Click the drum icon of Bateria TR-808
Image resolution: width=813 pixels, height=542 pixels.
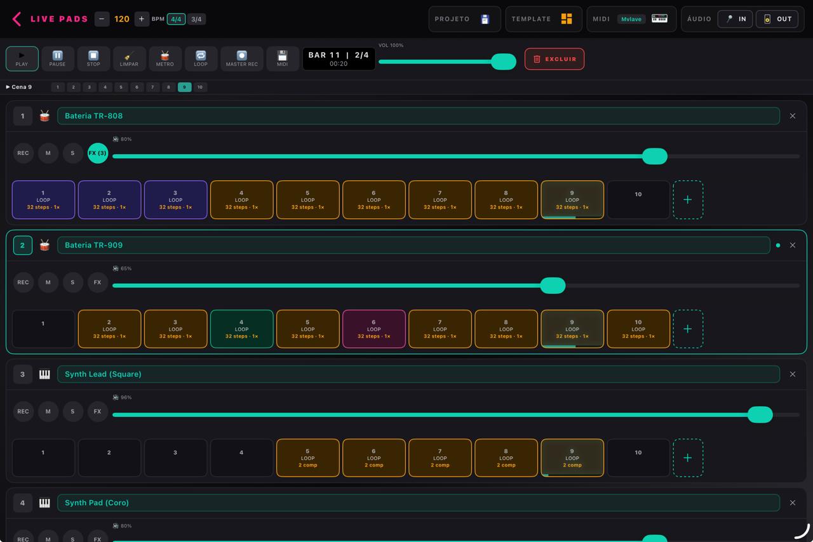[x=44, y=116]
